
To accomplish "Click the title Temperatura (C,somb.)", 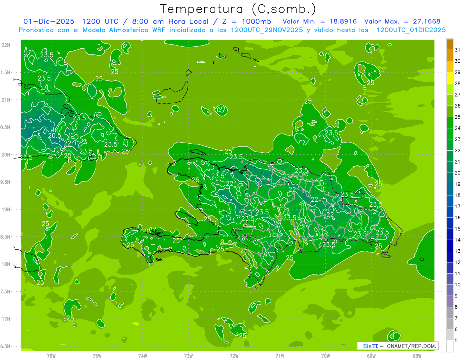I will pyautogui.click(x=238, y=9).
